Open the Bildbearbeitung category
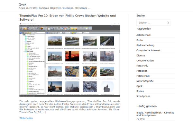The width and height of the screenshot is (193, 121). point(145,45)
